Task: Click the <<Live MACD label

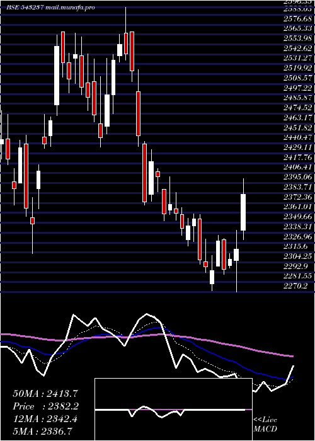Action: pyautogui.click(x=265, y=425)
